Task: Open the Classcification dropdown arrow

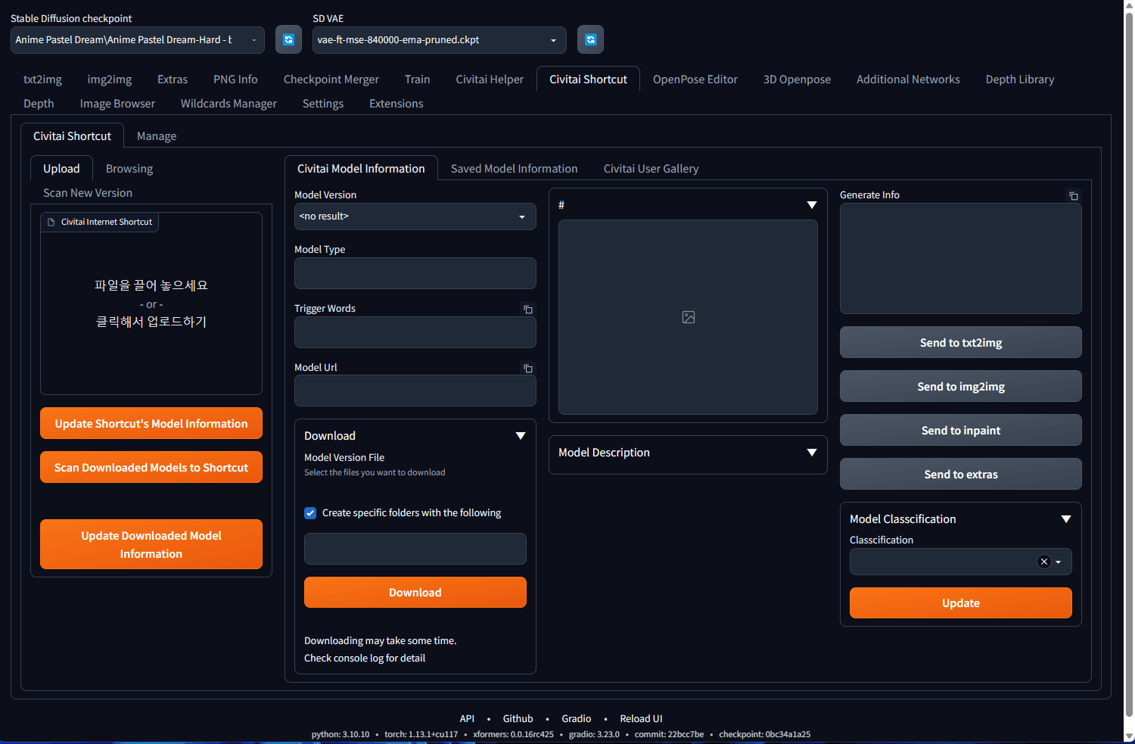Action: point(1059,562)
